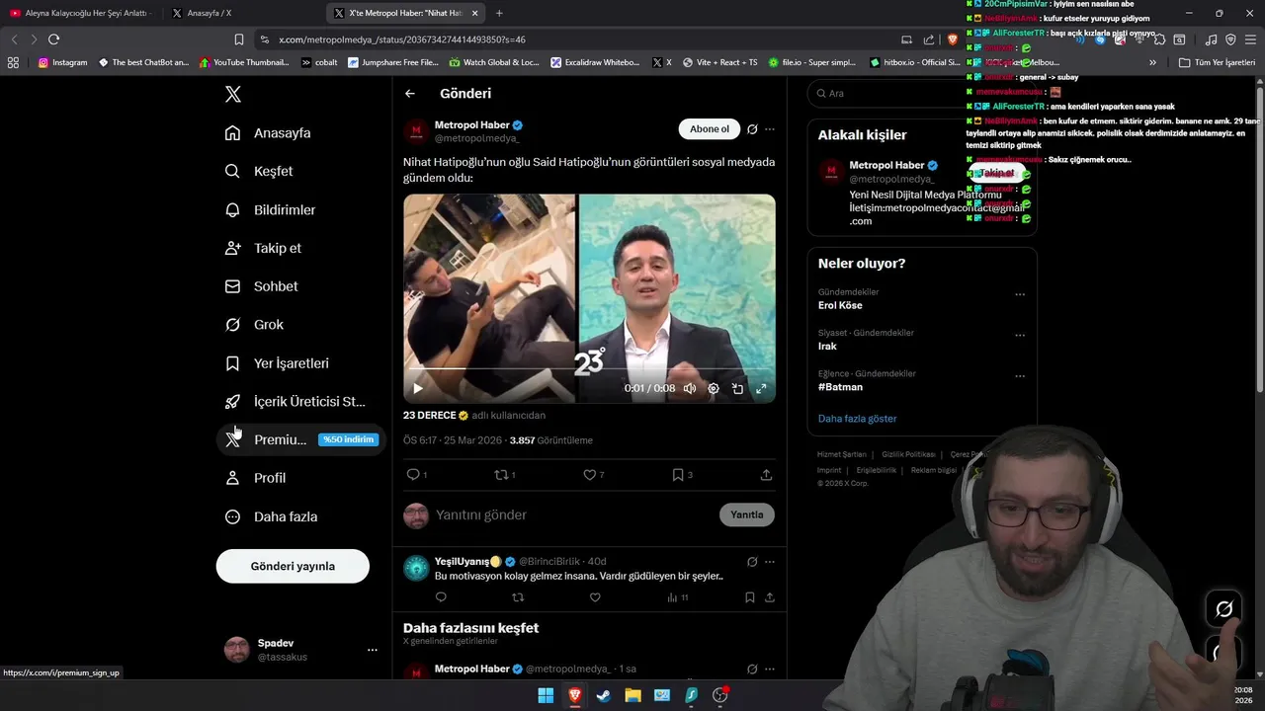Screen dimensions: 1265x711
Task: Expand Daha fazla menu in sidebar
Action: pos(271,516)
